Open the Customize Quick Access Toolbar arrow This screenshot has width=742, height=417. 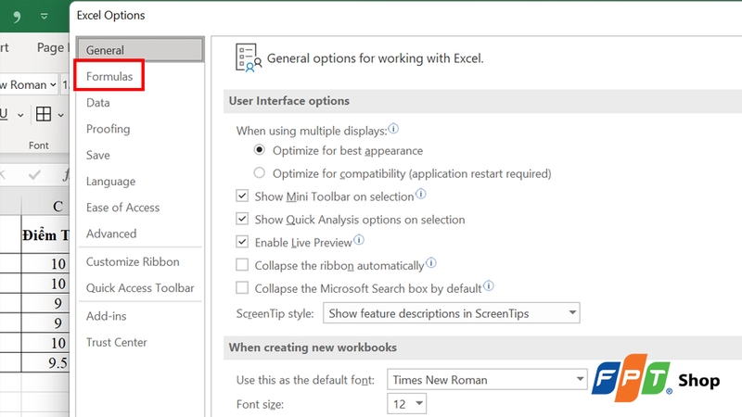[44, 16]
